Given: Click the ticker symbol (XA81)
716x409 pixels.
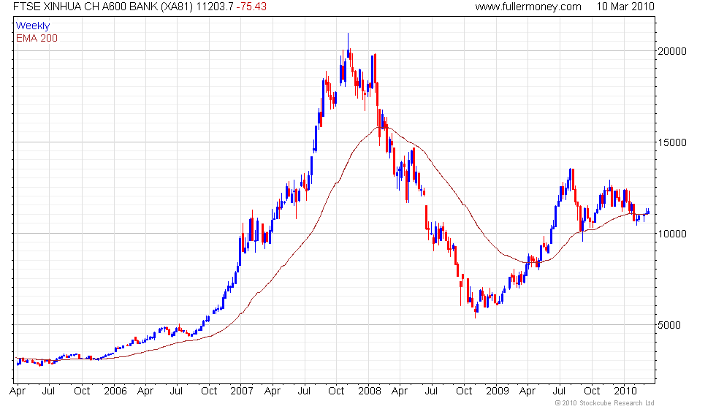Looking at the screenshot, I should (x=177, y=7).
